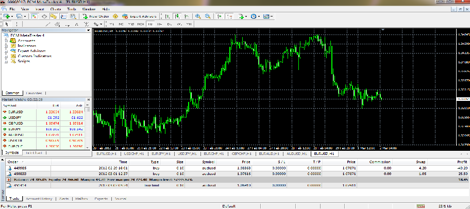The width and height of the screenshot is (470, 209).
Task: Sort orders by Profit column header
Action: [463, 162]
